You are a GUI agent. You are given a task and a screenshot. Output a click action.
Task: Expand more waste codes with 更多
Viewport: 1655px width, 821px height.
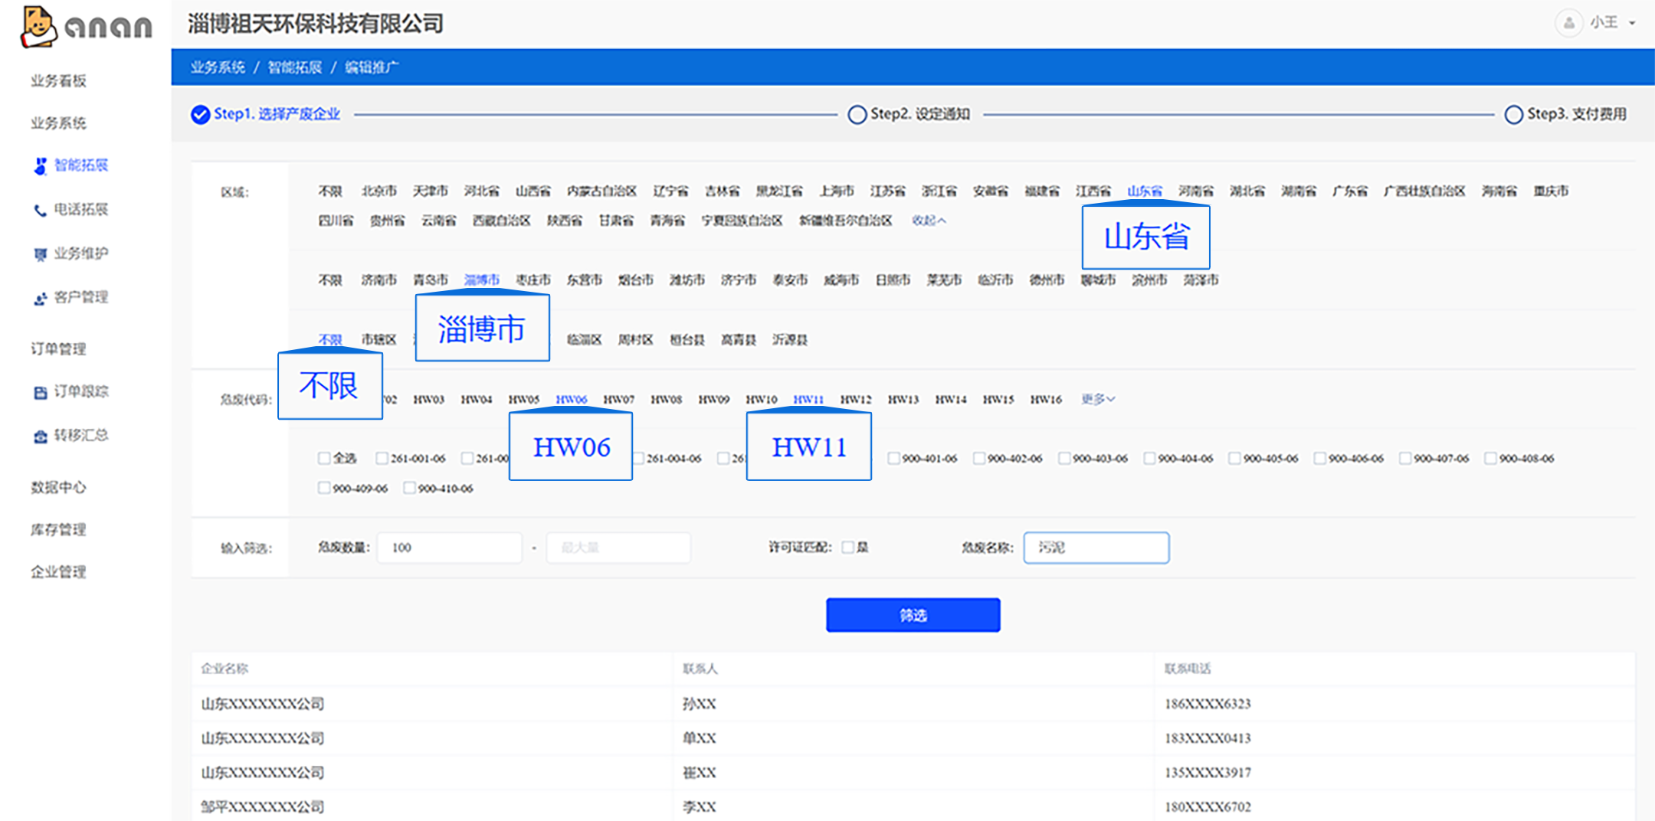pyautogui.click(x=1097, y=399)
